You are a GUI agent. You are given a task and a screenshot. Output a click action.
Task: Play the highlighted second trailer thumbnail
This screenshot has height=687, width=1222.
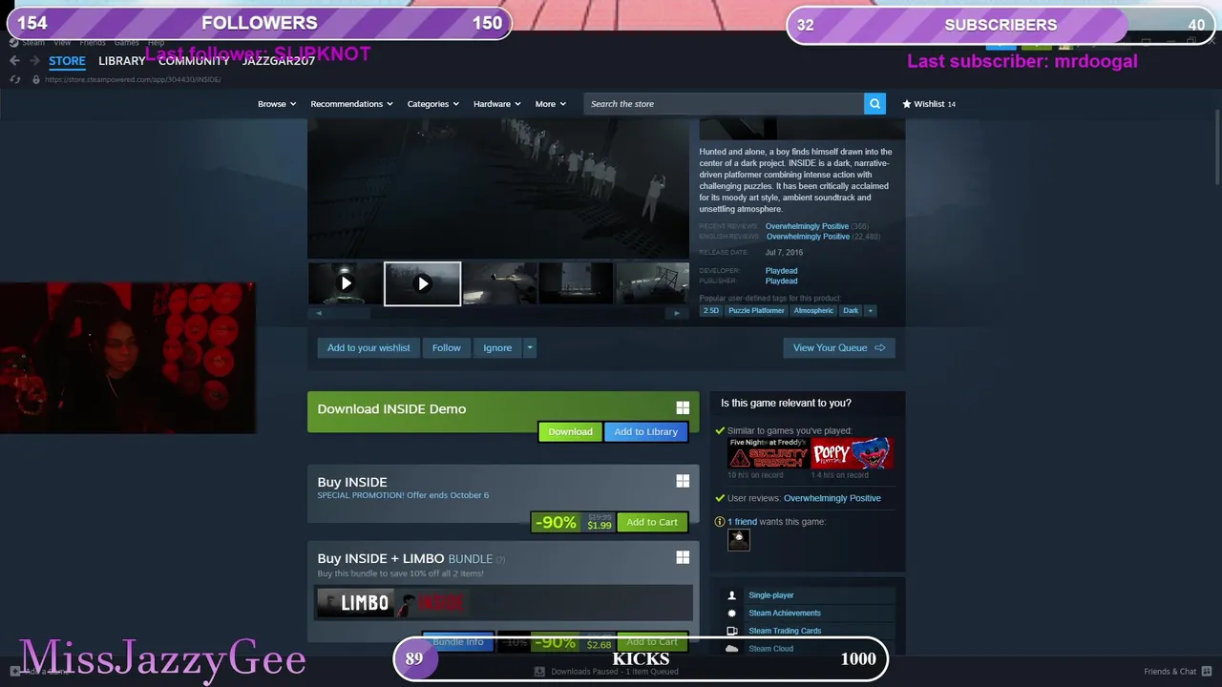pyautogui.click(x=422, y=283)
